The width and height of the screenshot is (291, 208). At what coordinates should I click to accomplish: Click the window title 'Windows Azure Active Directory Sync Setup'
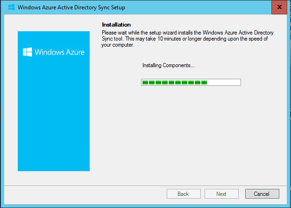click(x=71, y=7)
